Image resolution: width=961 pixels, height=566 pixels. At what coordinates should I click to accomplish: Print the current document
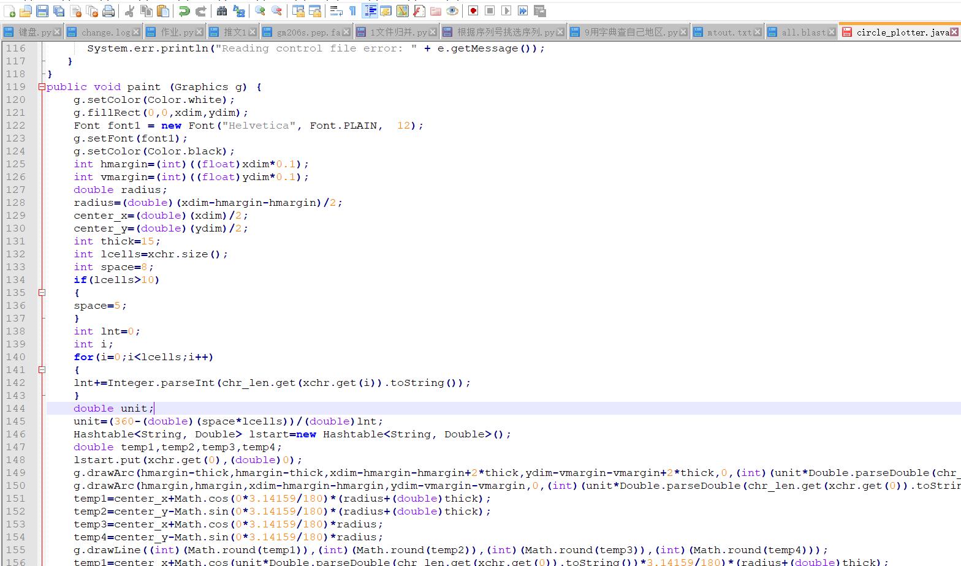108,11
